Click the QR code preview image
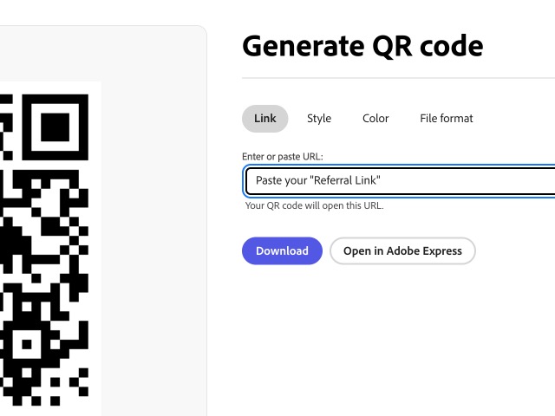The image size is (555, 416). tap(43, 251)
